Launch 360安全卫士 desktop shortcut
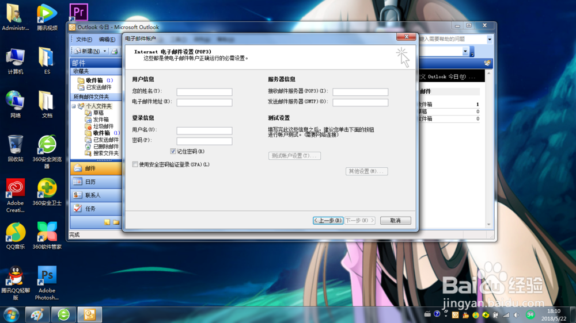Image resolution: width=576 pixels, height=323 pixels. pos(47,192)
